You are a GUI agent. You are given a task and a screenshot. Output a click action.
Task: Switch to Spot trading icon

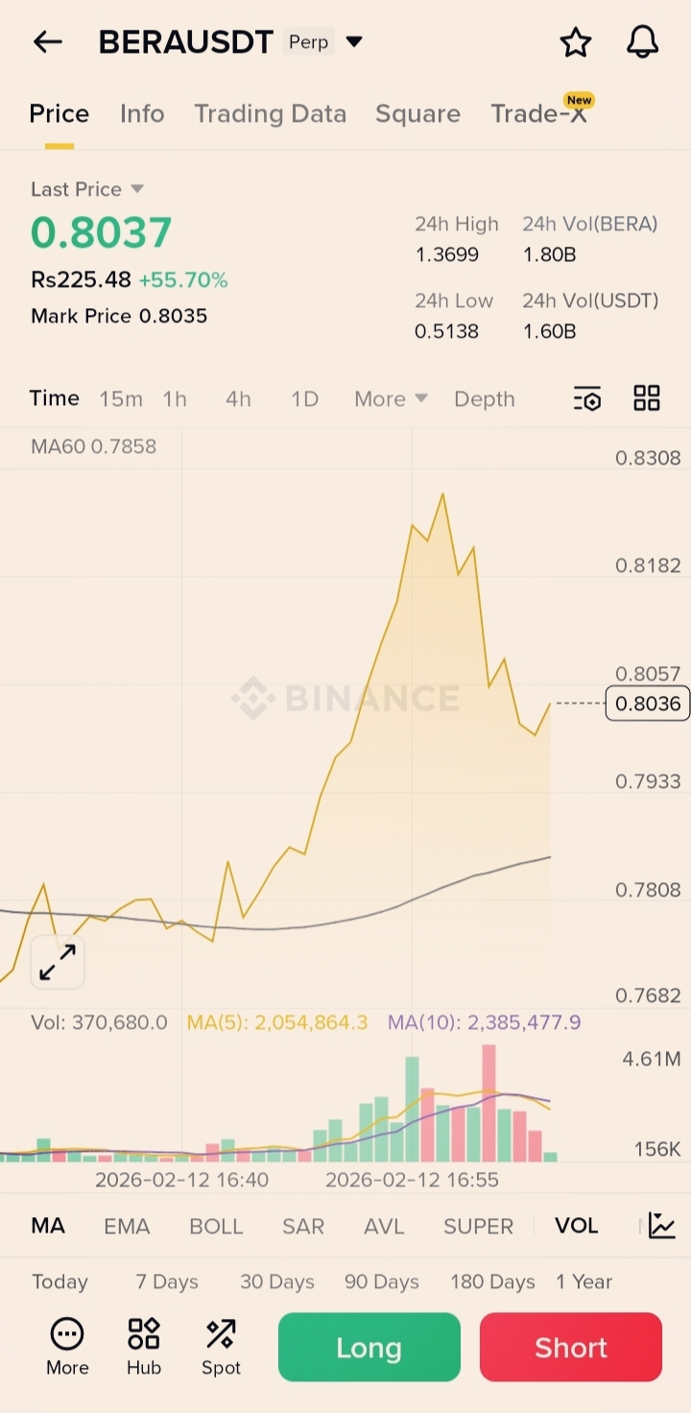click(221, 1346)
